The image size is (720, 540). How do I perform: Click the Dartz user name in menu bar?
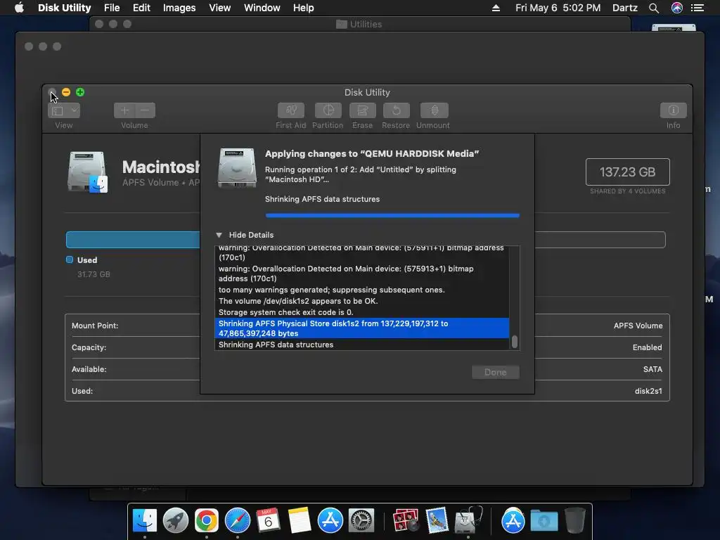coord(625,8)
